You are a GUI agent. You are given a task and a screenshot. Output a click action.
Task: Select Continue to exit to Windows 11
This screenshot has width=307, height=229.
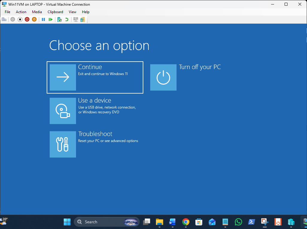(95, 77)
